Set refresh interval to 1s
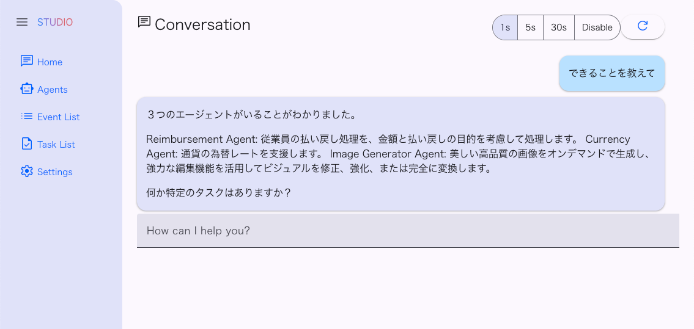 point(505,27)
